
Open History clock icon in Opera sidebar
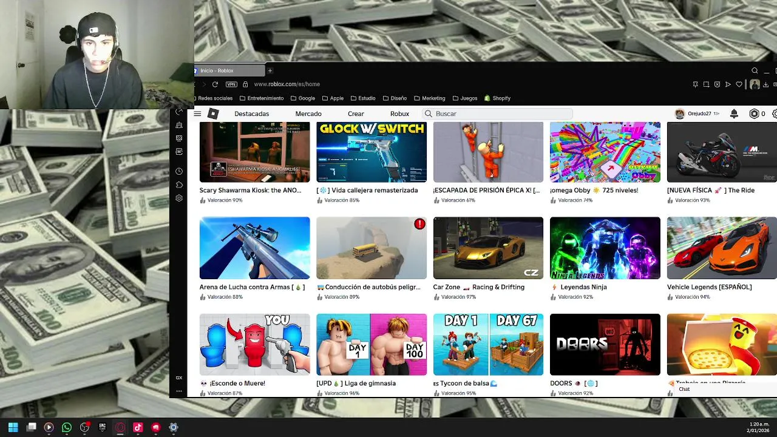click(x=179, y=172)
